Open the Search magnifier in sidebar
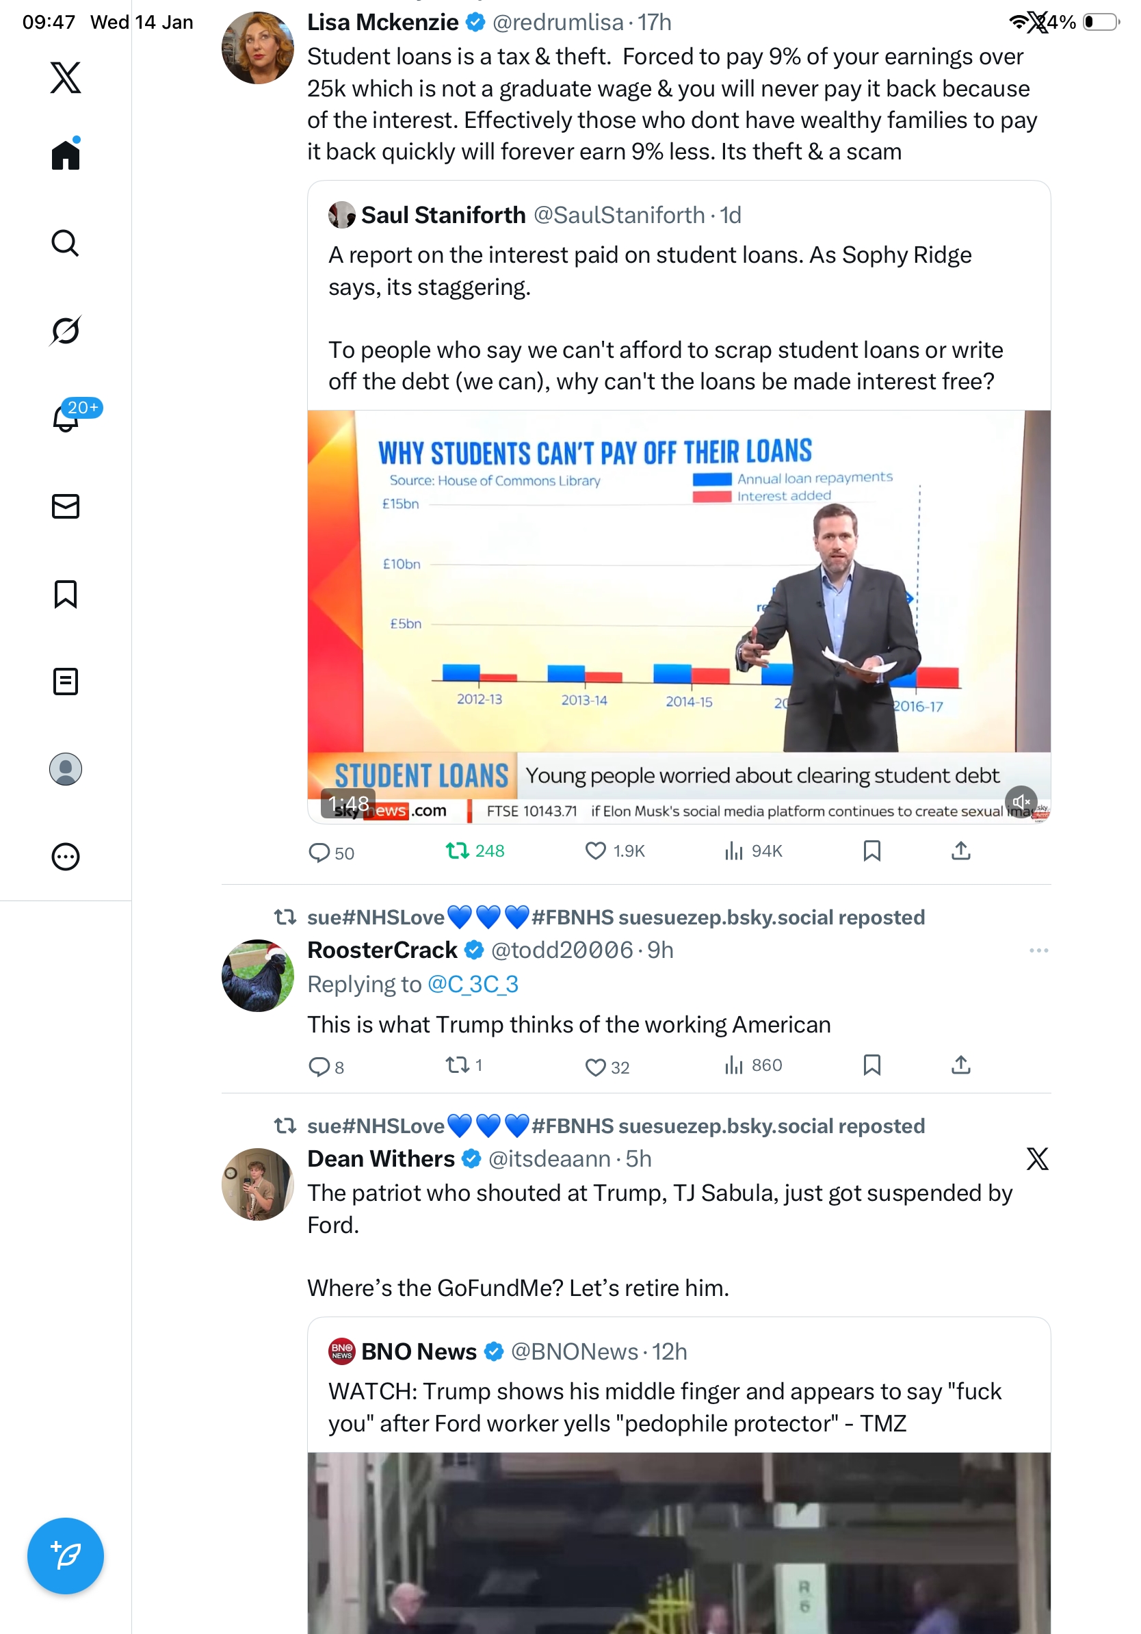1141x1634 pixels. pos(66,243)
